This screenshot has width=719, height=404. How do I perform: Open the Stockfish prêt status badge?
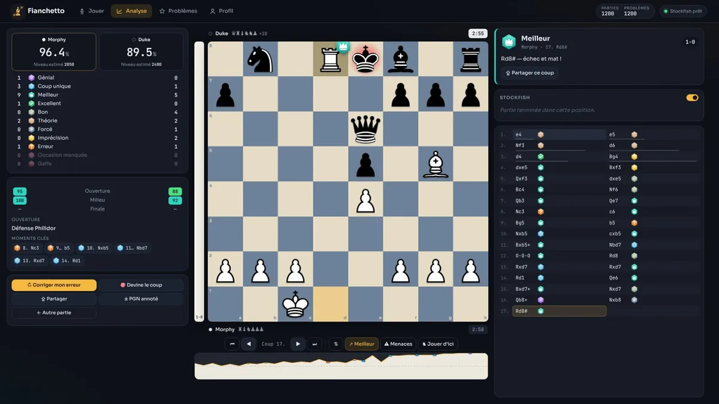coord(683,11)
